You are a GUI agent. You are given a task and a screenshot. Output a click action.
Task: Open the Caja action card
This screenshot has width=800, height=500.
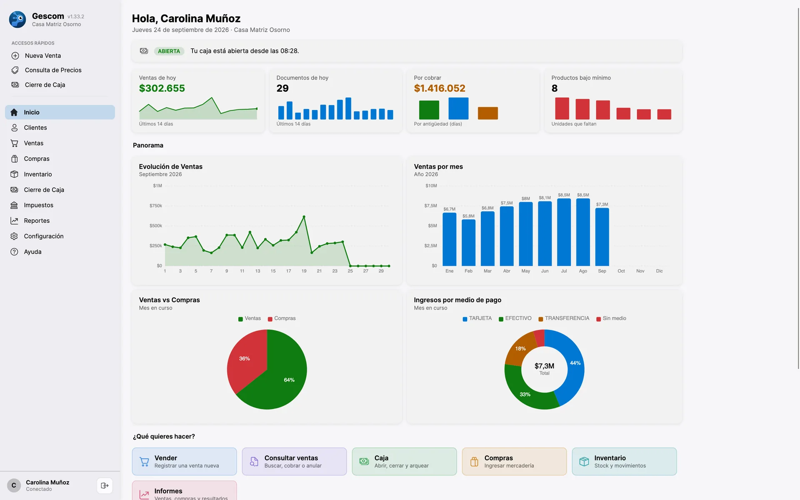pos(404,461)
